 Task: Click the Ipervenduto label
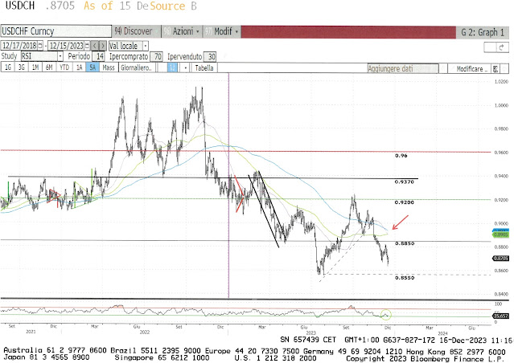click(184, 56)
